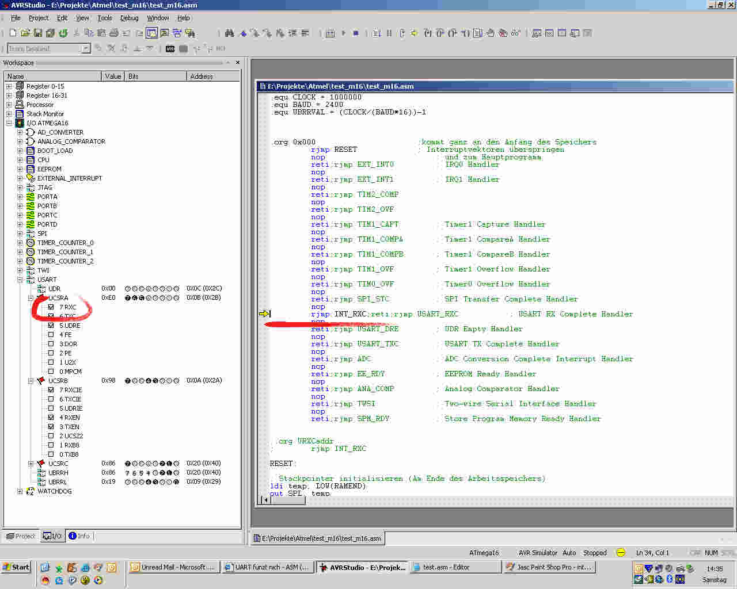Click the Step Into debug icon

coord(428,33)
